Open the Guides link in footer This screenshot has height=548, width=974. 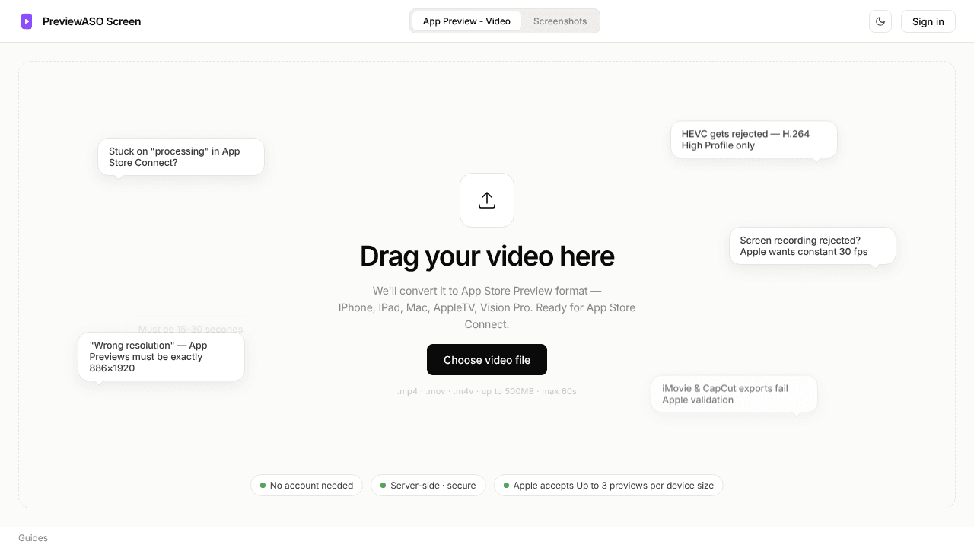pyautogui.click(x=33, y=538)
